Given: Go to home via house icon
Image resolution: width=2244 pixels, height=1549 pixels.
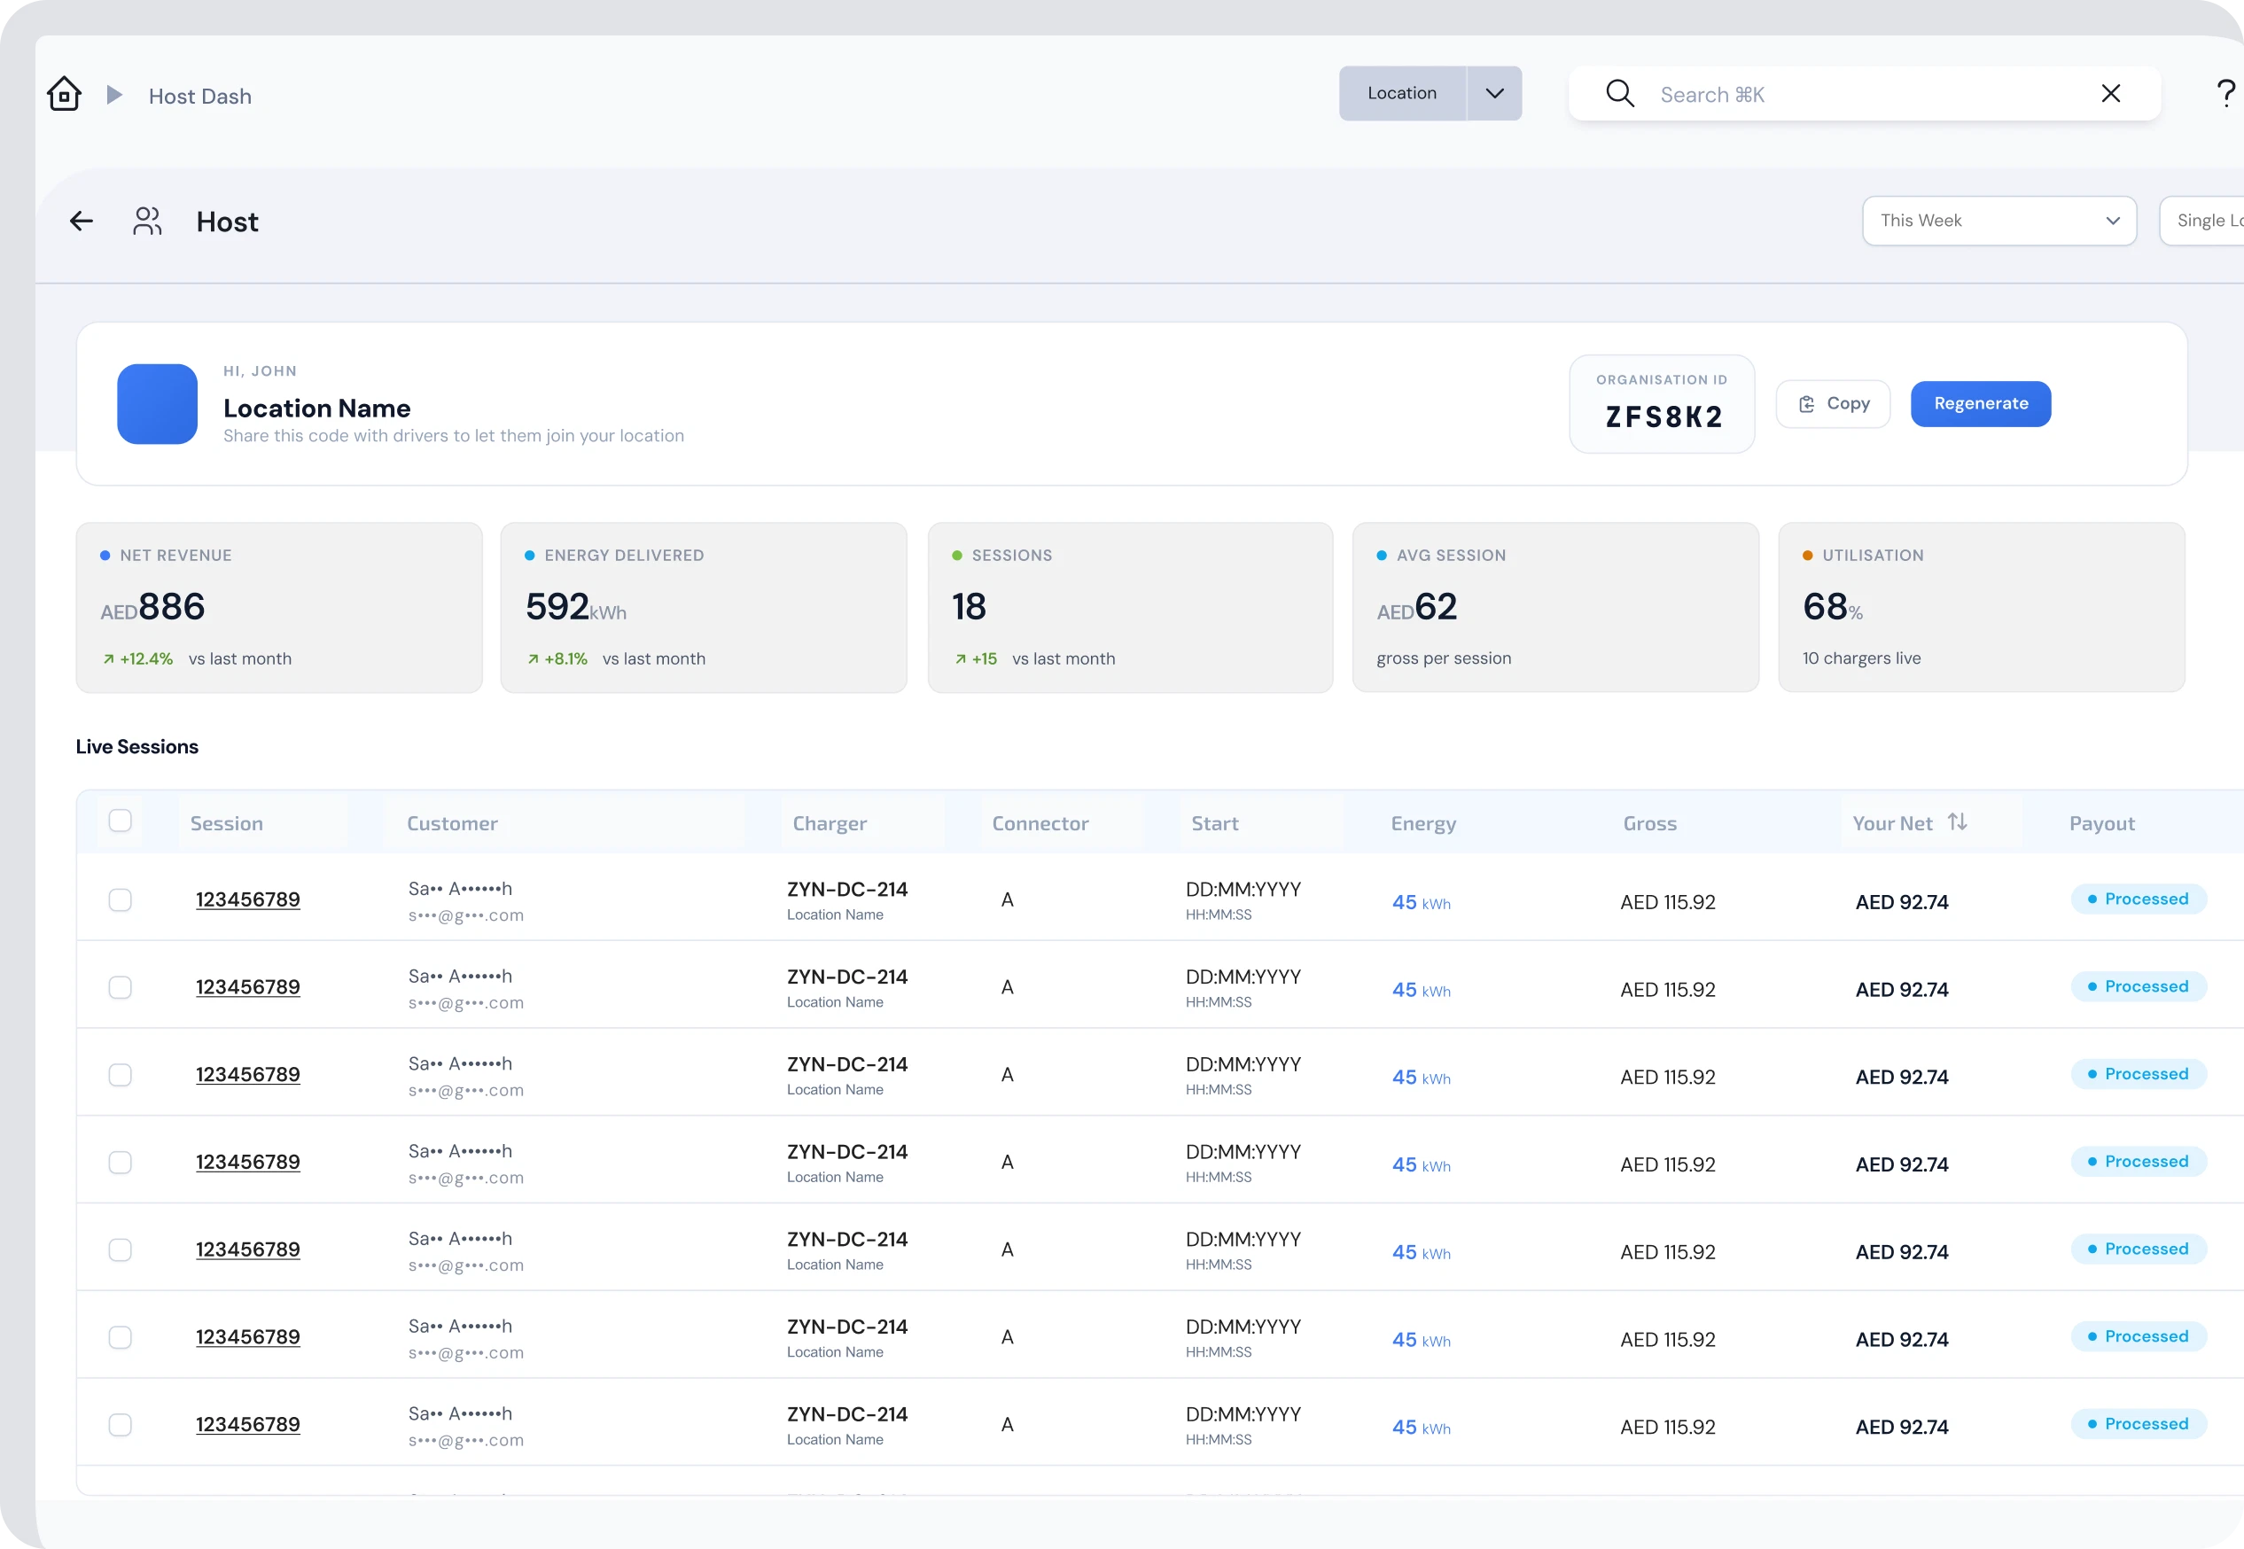Looking at the screenshot, I should [x=64, y=94].
